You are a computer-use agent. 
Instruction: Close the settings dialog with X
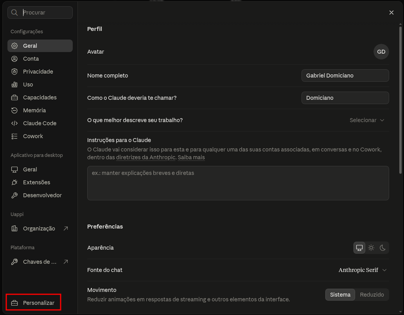click(x=391, y=13)
